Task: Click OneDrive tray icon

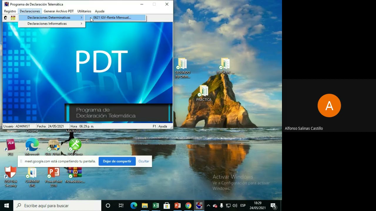Action: click(215, 206)
